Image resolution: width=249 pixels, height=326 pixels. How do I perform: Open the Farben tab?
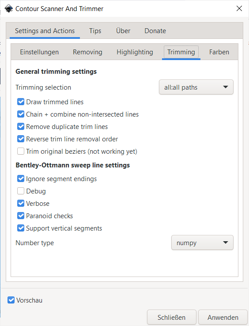tap(219, 52)
